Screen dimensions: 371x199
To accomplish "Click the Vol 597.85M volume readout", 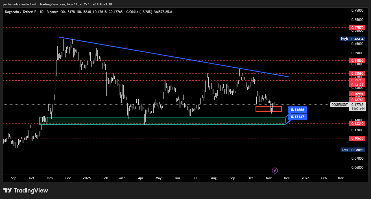I will tap(163, 12).
